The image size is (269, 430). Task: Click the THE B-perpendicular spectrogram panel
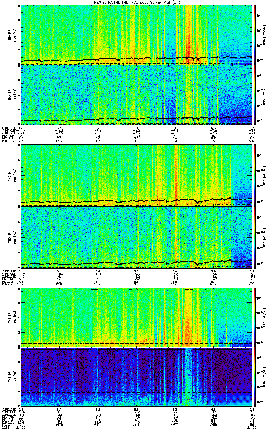click(x=136, y=317)
